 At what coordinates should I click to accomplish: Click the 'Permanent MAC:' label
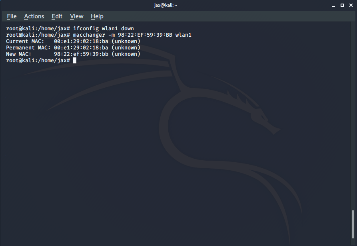[26, 48]
